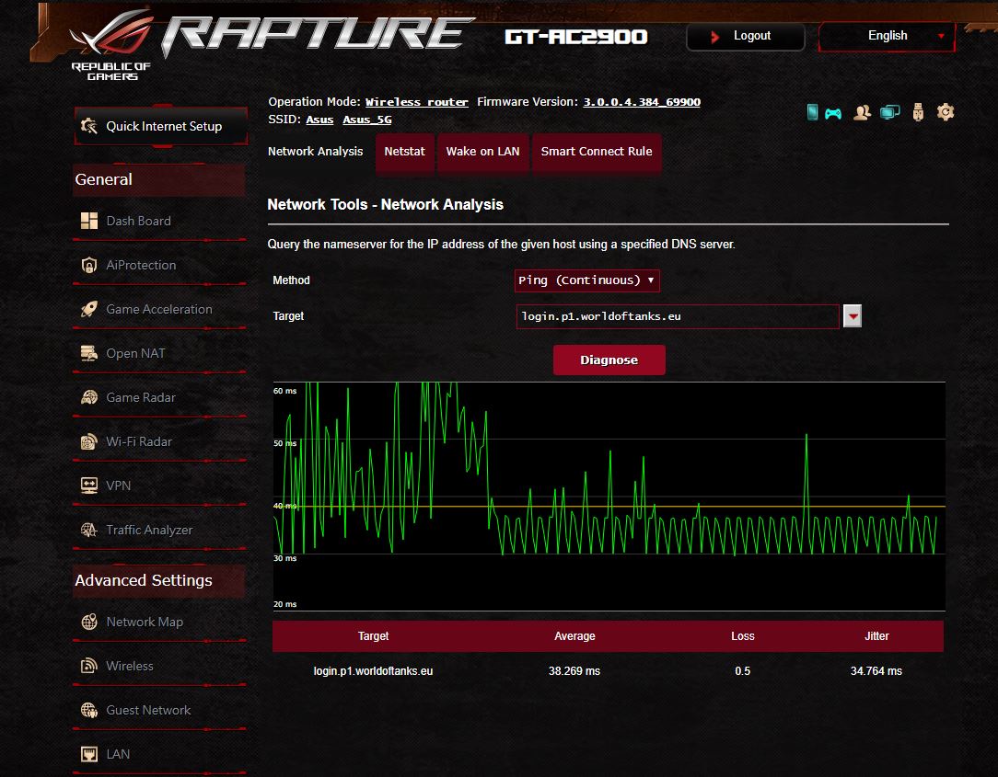
Task: Click the Target column header
Action: click(373, 635)
